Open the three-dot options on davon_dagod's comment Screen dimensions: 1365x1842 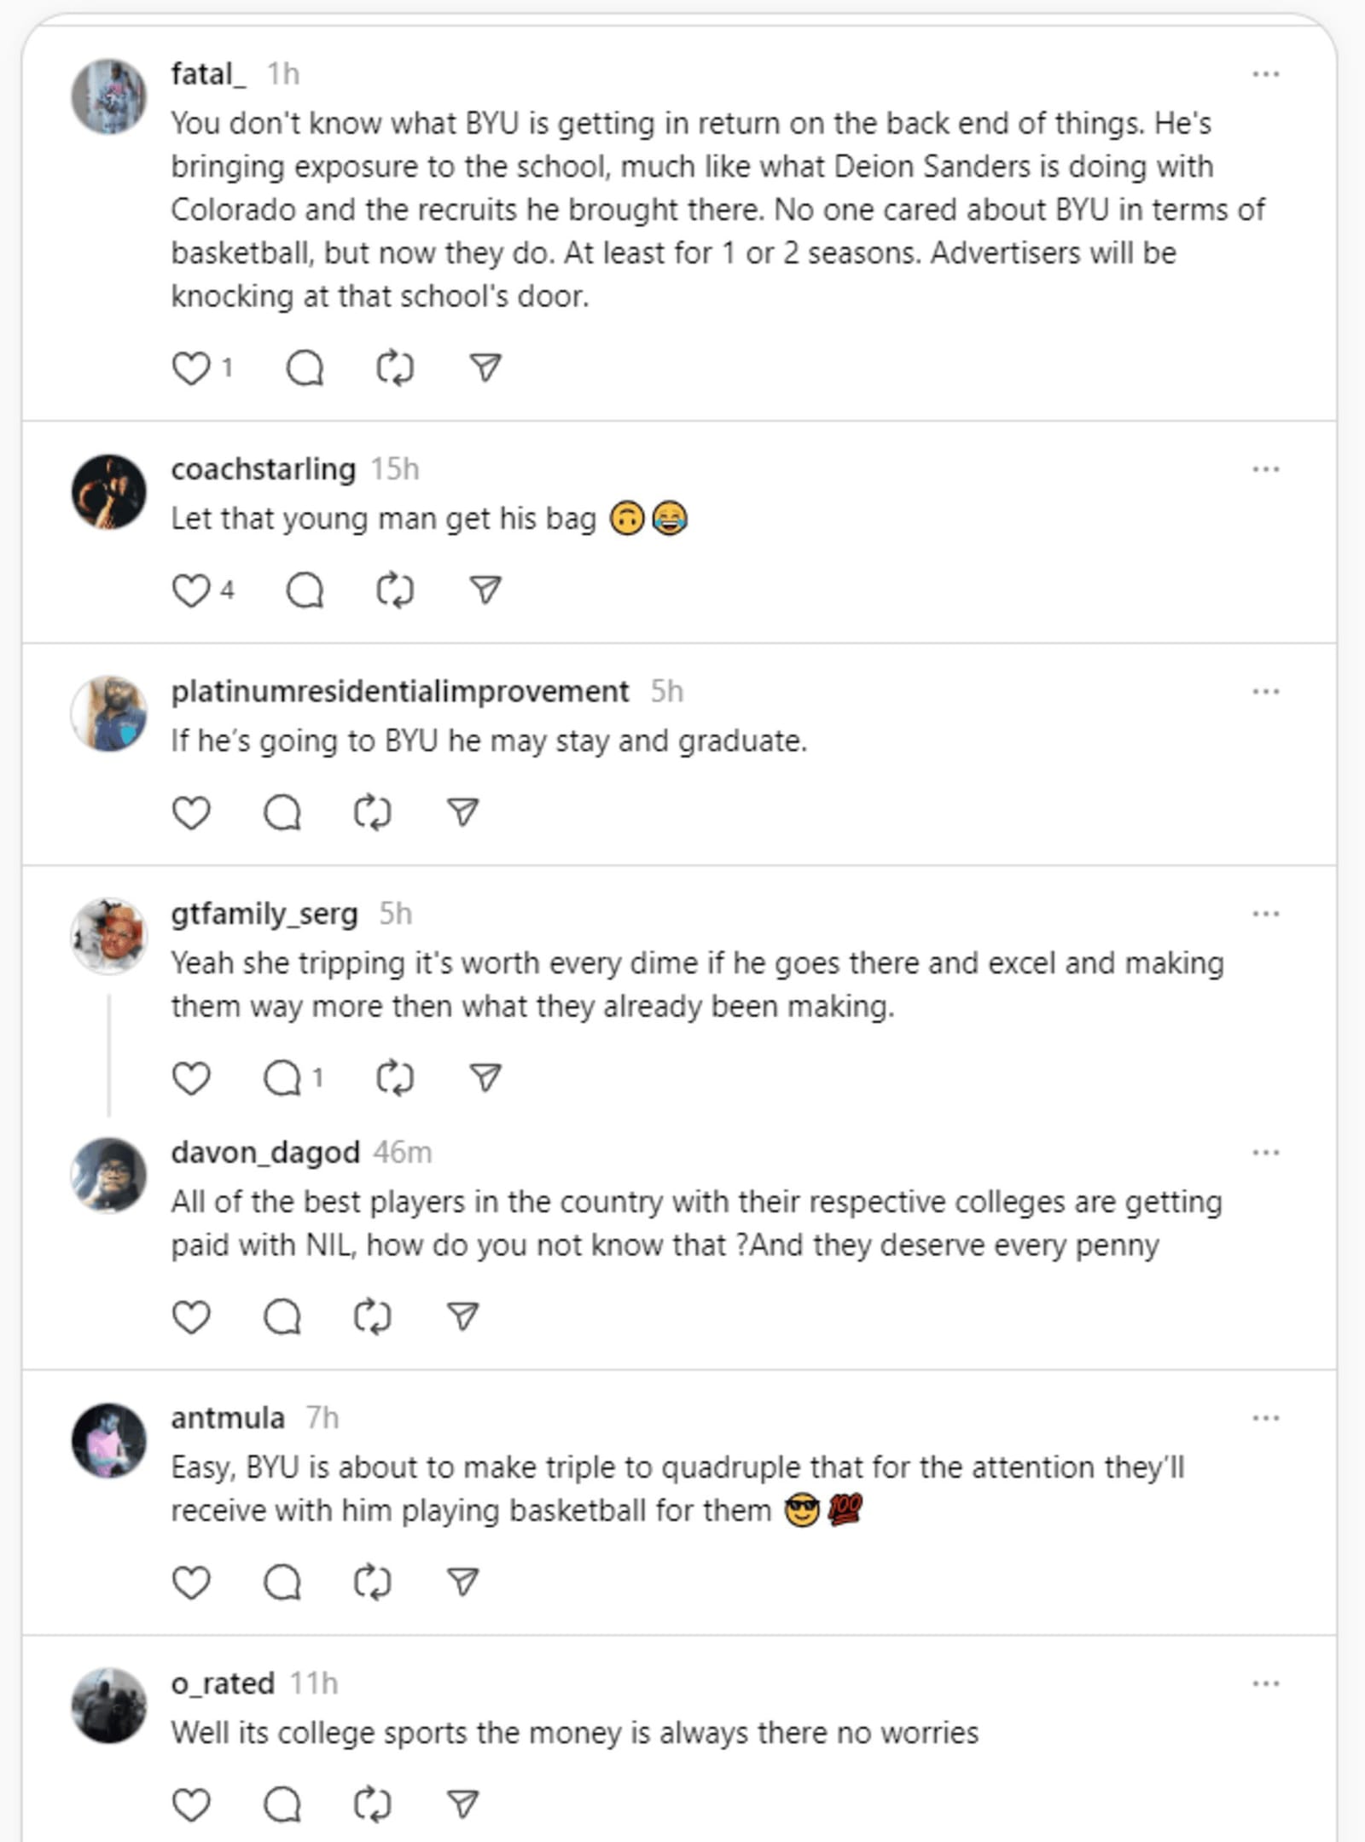1266,1152
